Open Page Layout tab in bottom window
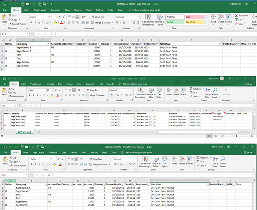Screen dimensions: 257x210 coord(38,152)
